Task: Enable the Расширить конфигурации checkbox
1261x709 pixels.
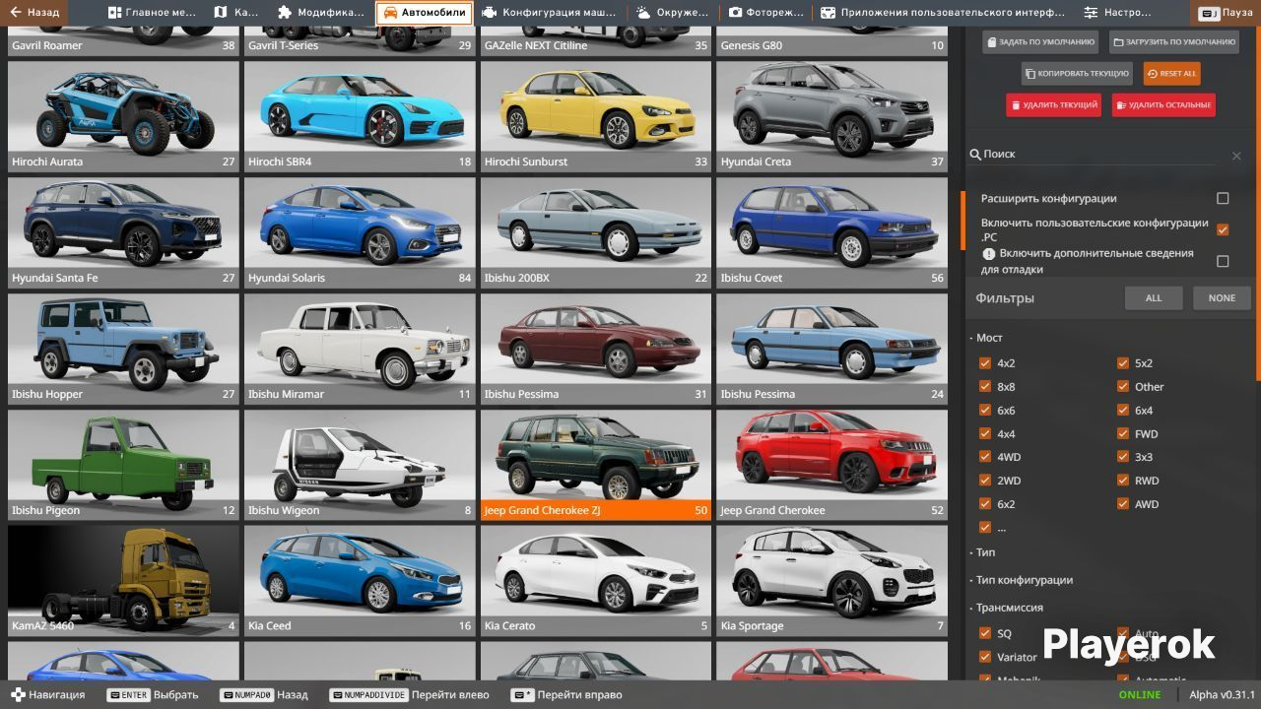Action: (x=1223, y=198)
